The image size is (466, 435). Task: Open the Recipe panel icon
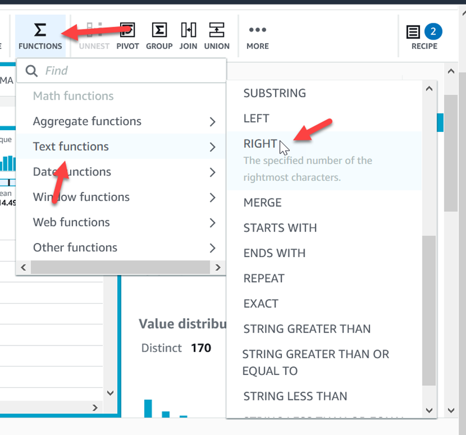(x=414, y=32)
